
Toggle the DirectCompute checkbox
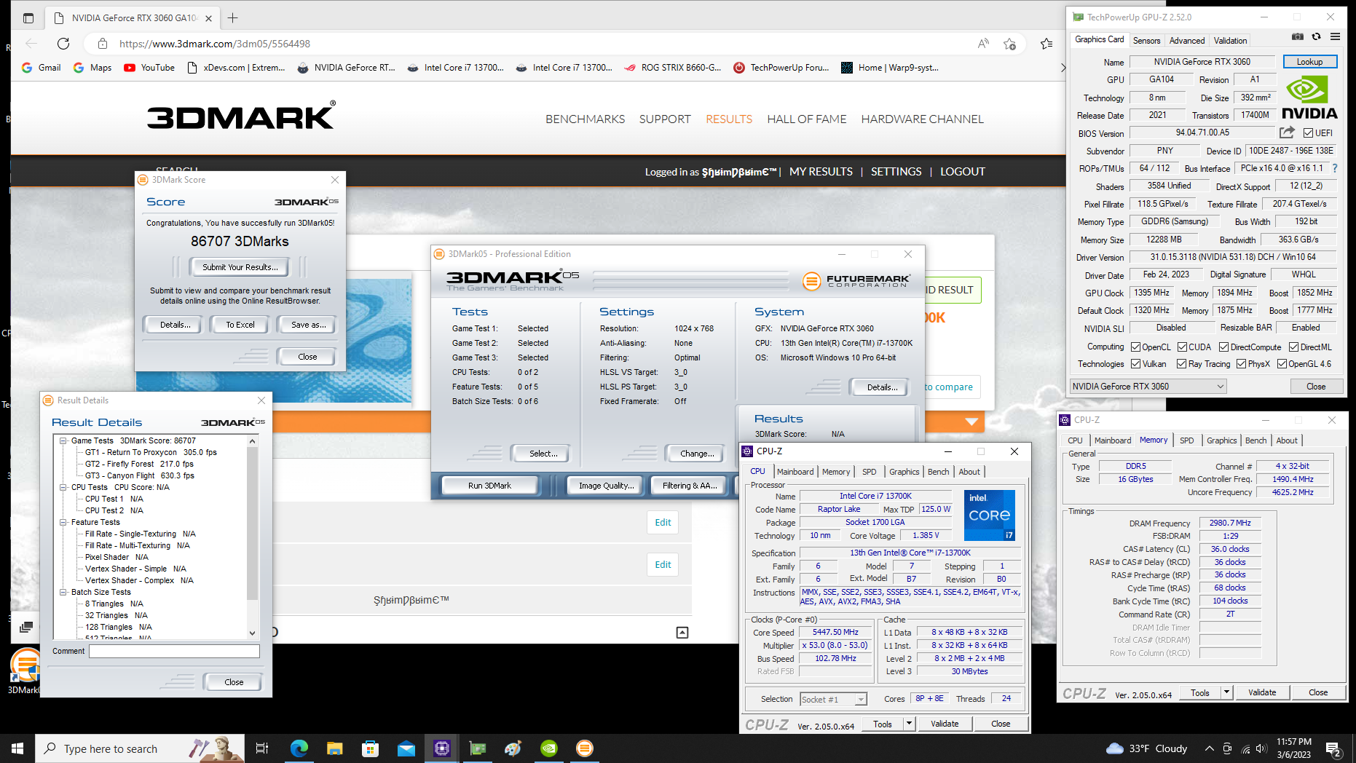click(x=1224, y=347)
